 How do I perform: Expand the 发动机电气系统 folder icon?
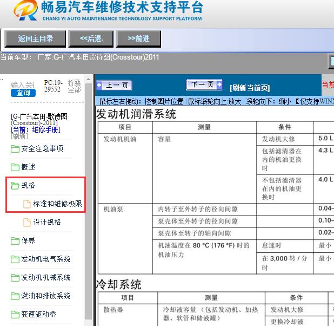click(15, 259)
